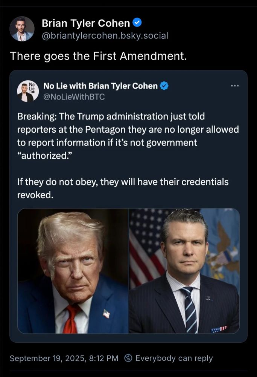Click the No Lie with Brian Tyler Cohen name
Viewport: 257px width, 377px height.
[x=100, y=86]
